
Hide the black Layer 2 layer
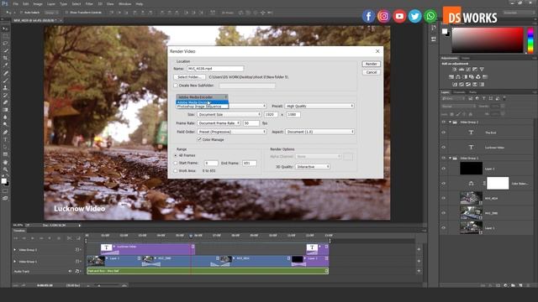[x=443, y=169]
